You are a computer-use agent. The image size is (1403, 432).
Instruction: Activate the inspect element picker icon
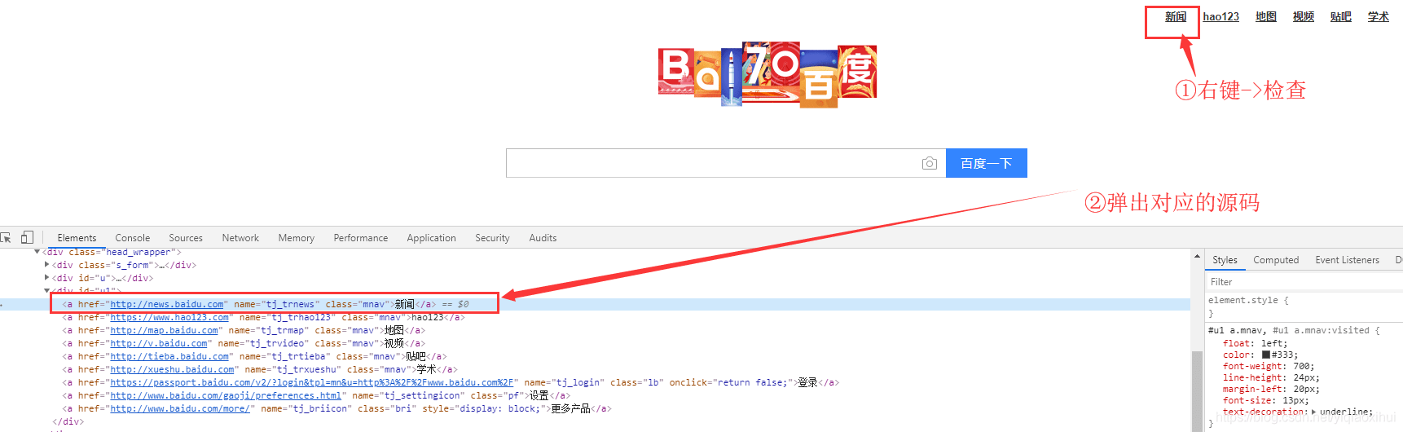point(6,238)
